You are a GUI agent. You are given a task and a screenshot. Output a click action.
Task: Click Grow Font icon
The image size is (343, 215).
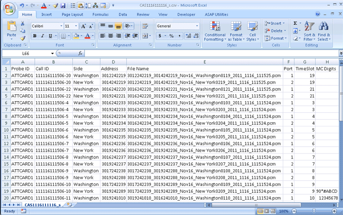(83, 26)
